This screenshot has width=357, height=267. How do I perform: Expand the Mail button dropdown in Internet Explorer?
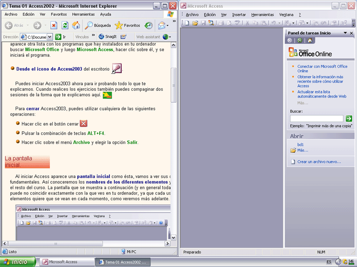168,26
